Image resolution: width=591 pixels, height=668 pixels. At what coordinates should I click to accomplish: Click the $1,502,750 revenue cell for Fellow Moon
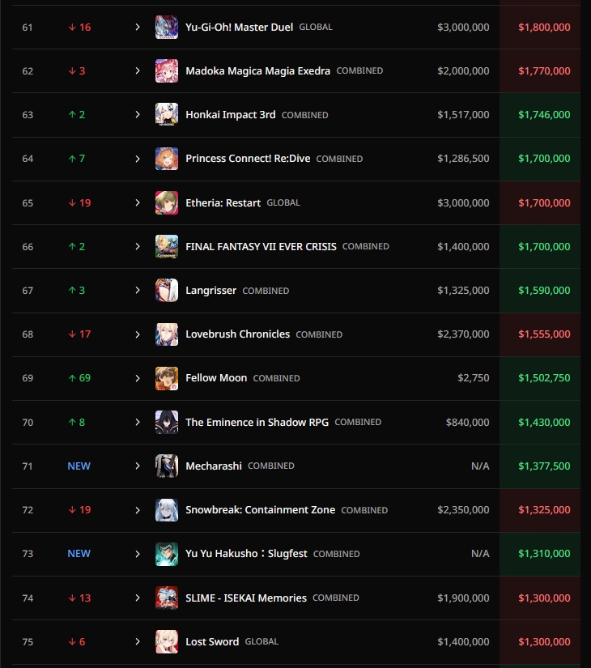point(544,378)
